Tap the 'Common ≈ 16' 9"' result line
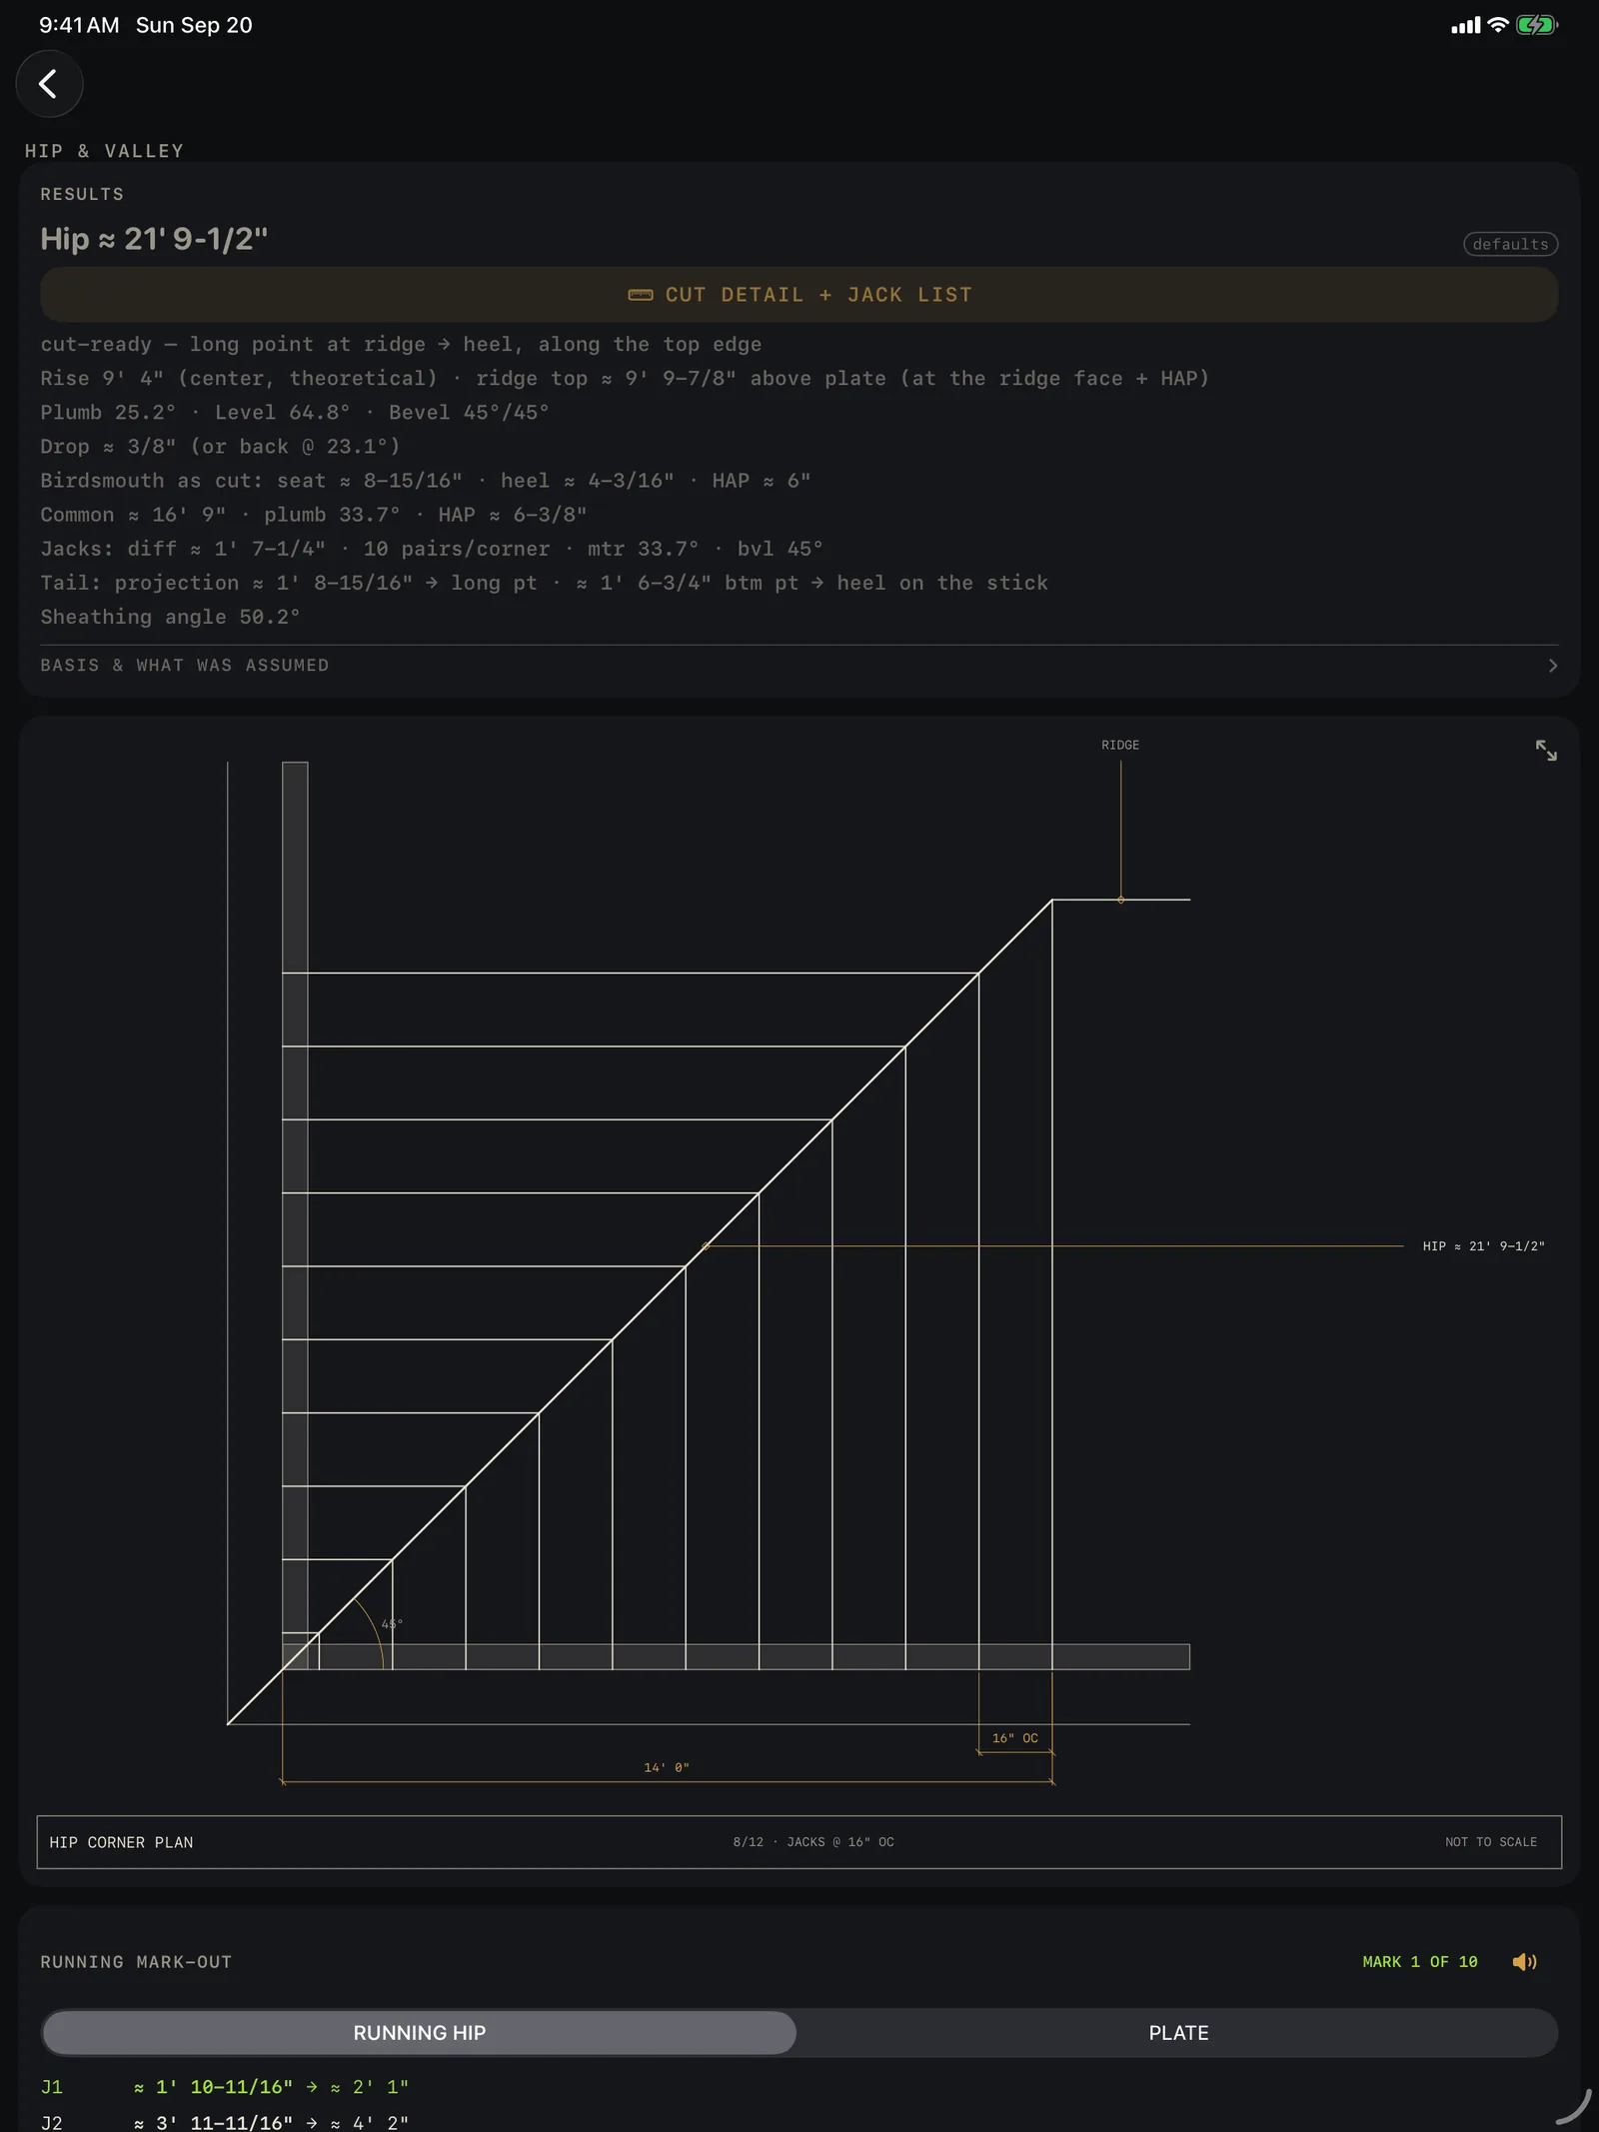The height and width of the screenshot is (2132, 1599). [314, 515]
